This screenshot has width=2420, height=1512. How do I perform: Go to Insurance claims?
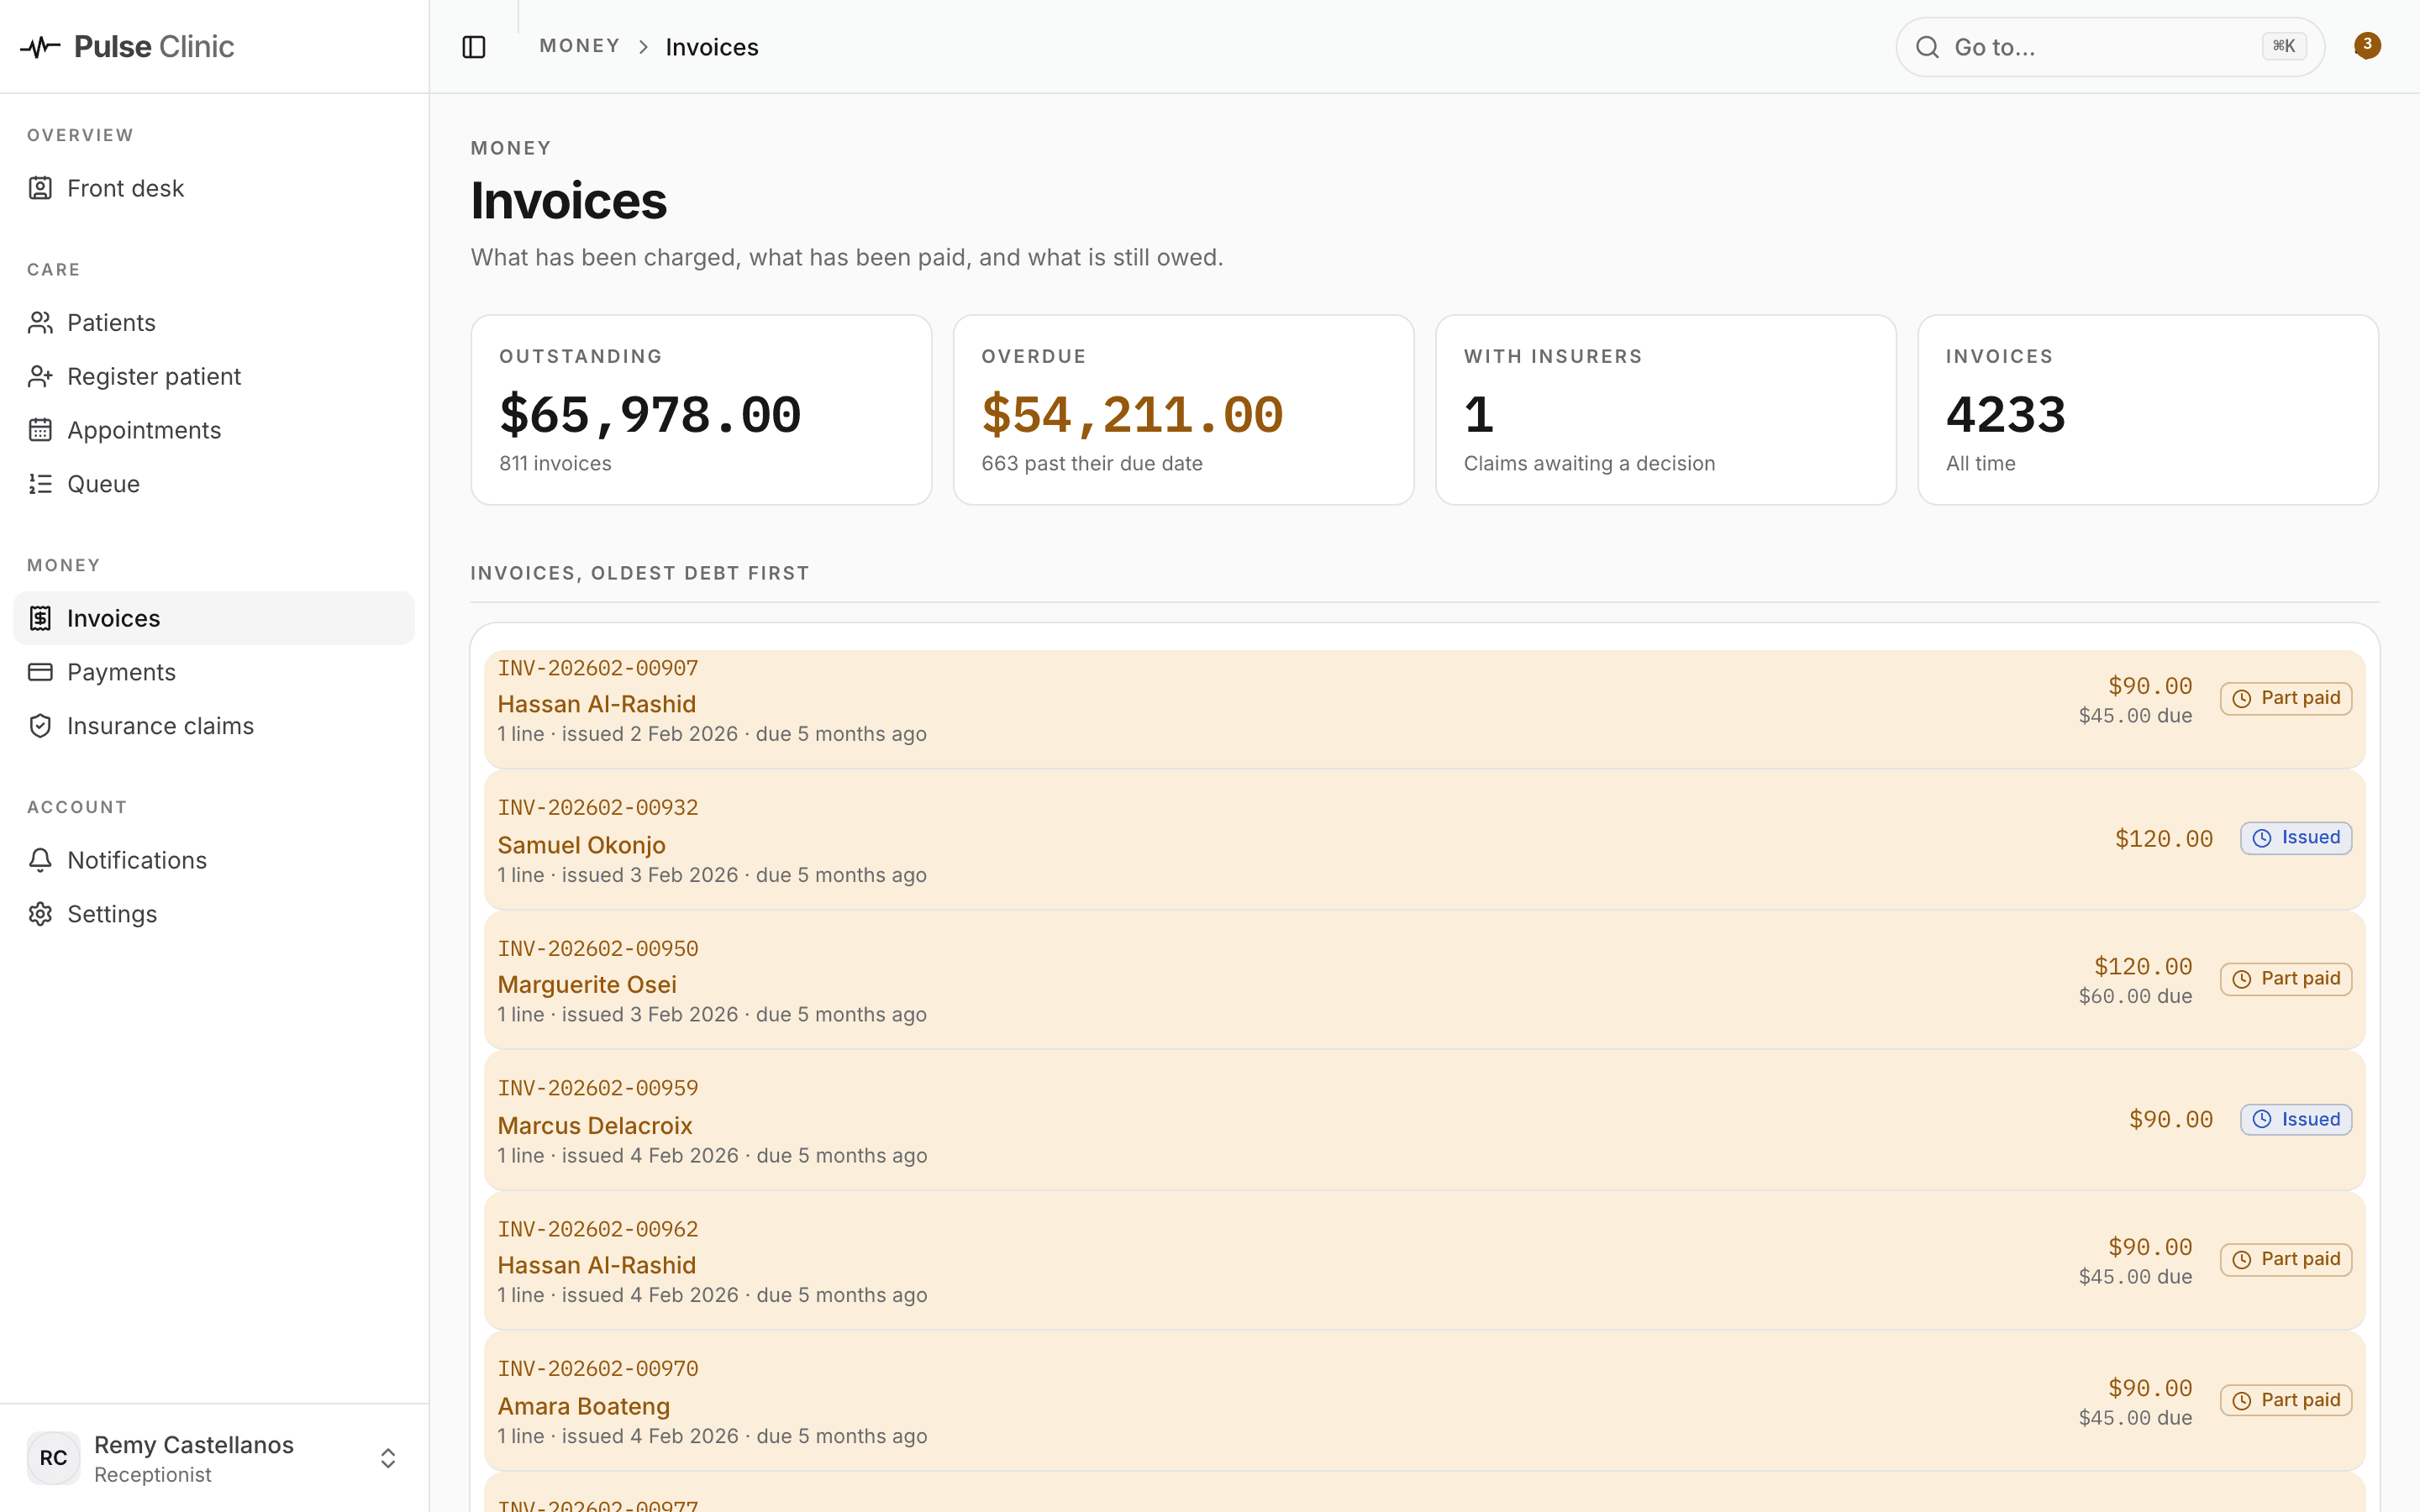(214, 726)
